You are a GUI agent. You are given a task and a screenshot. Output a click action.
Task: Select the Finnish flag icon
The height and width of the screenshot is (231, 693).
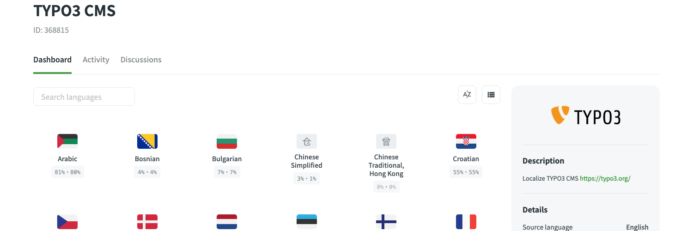click(x=386, y=222)
